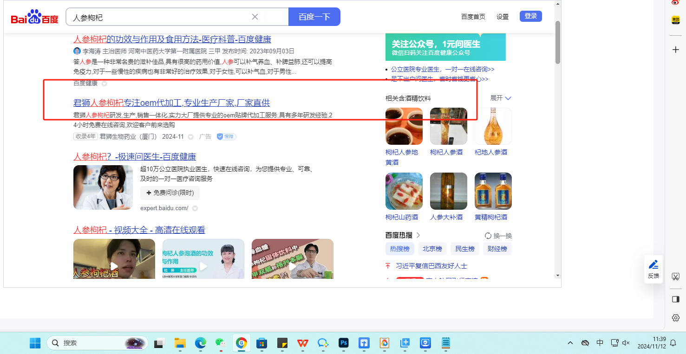Click the arrow beside 百度热搜 heading
Image resolution: width=686 pixels, height=354 pixels.
418,235
